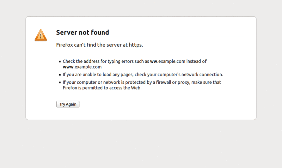Image resolution: width=282 pixels, height=168 pixels.
Task: Click the word "instead" in the first tip
Action: pos(194,61)
